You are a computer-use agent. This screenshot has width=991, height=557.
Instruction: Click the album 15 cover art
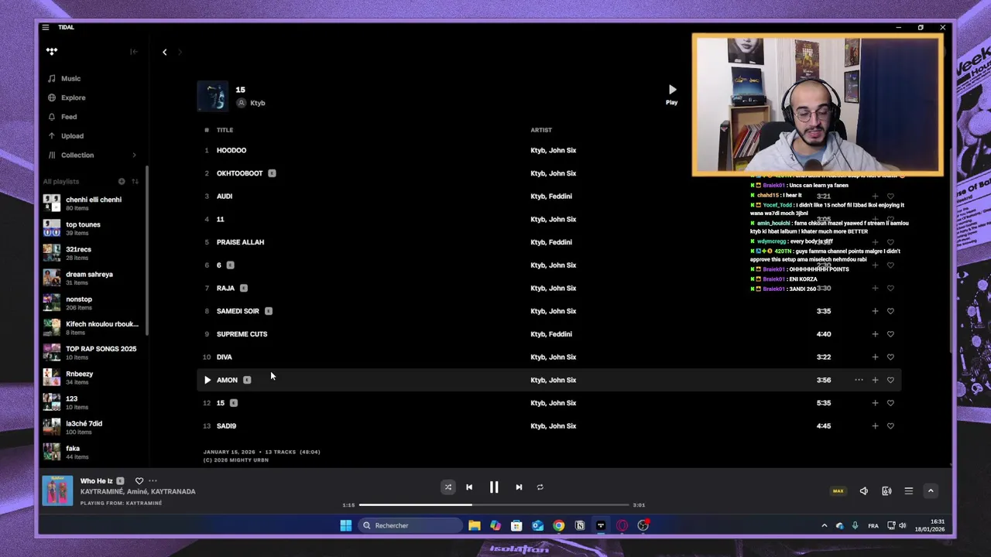pos(212,96)
